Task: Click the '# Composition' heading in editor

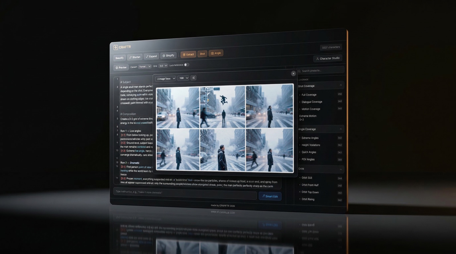Action: (x=128, y=114)
